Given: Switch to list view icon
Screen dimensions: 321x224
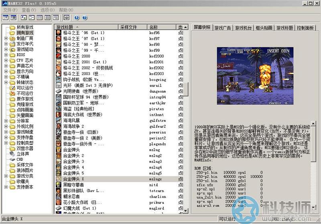Looking at the screenshot, I should [x=39, y=18].
